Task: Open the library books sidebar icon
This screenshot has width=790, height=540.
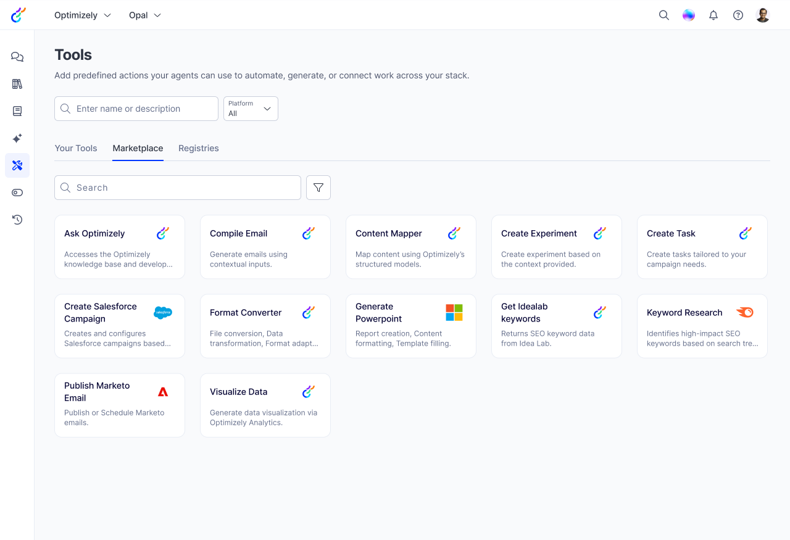Action: (x=17, y=84)
